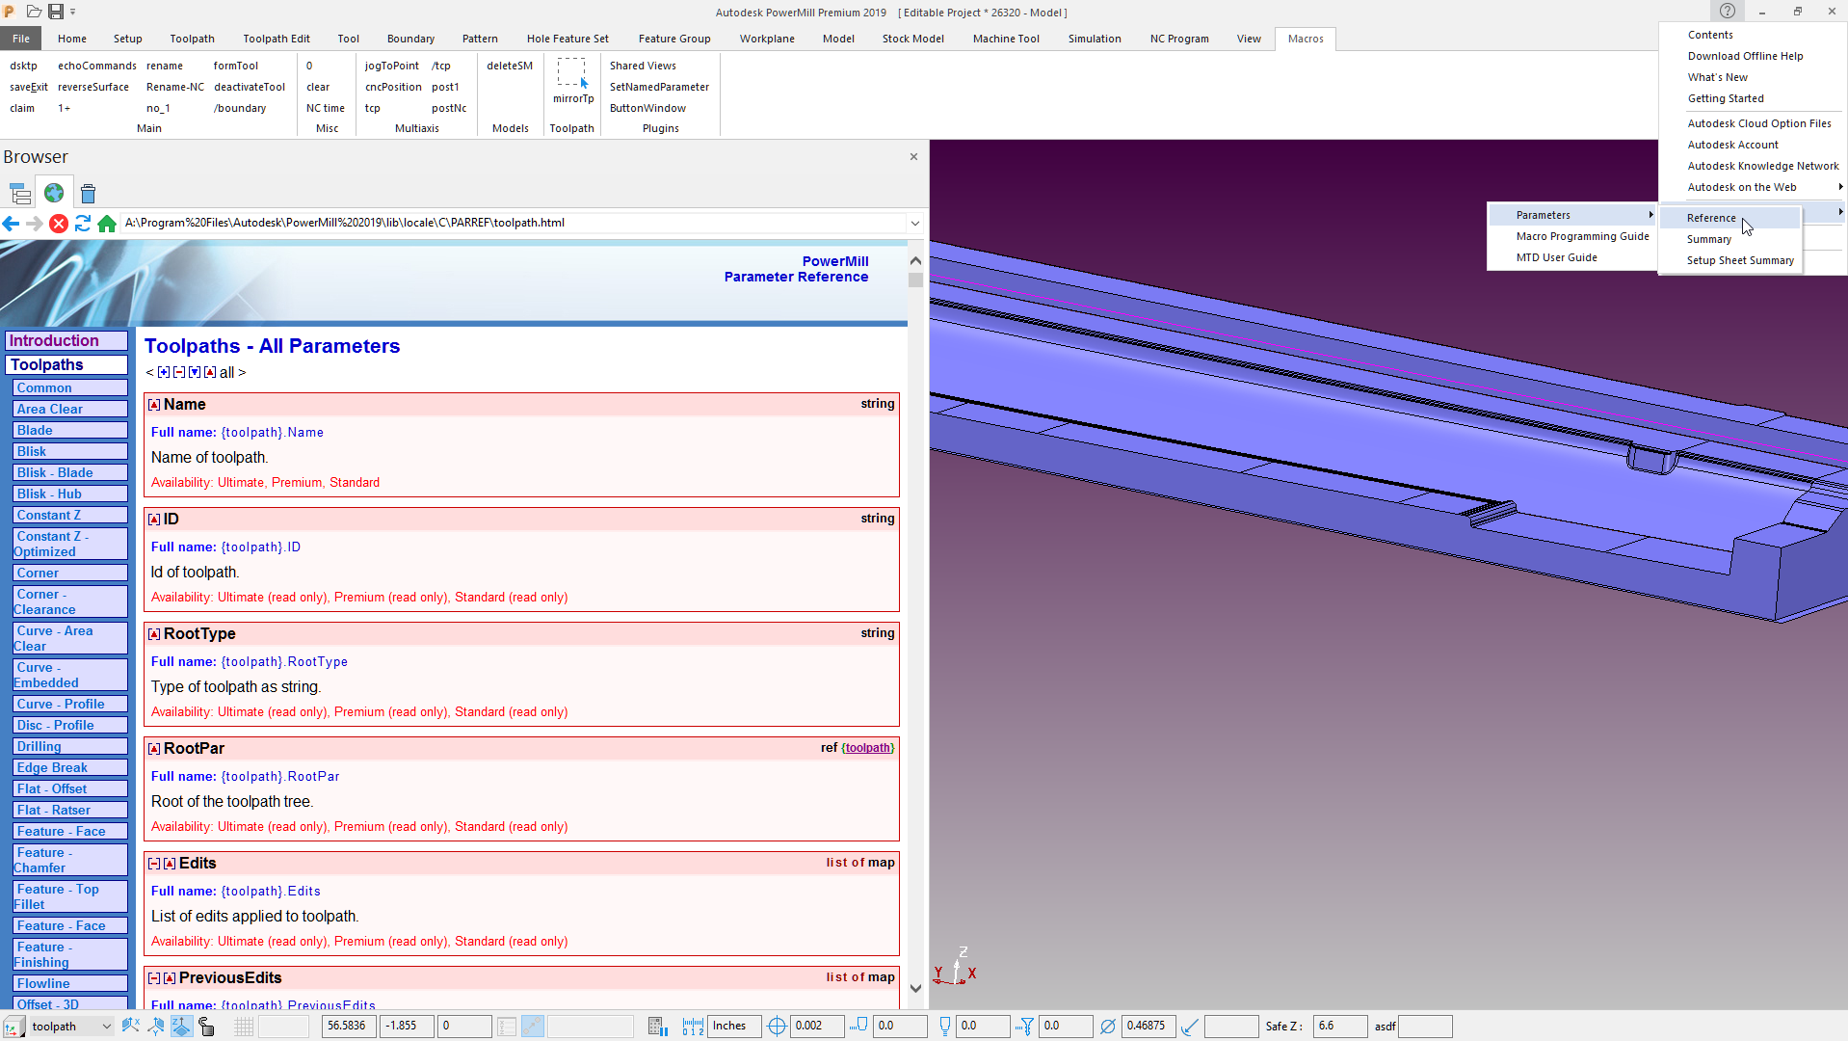Open the Quick Access toolbar dropdown arrow
Image resolution: width=1848 pixels, height=1041 pixels.
pyautogui.click(x=73, y=12)
